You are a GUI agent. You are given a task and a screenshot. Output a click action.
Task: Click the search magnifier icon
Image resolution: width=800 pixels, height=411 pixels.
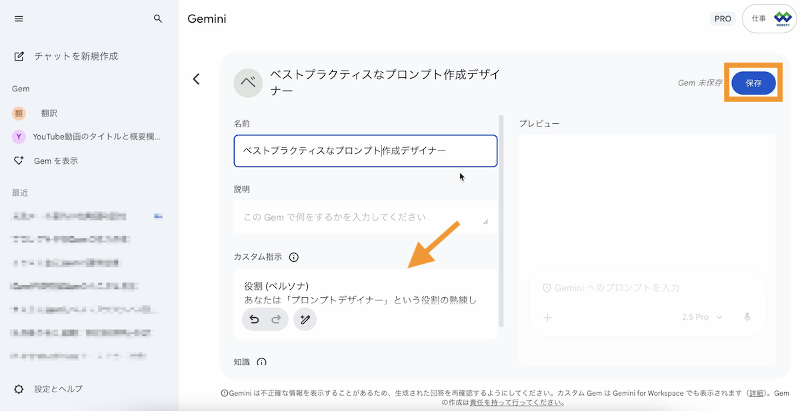point(158,19)
